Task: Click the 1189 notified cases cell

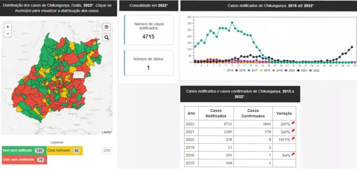Action: [x=216, y=132]
